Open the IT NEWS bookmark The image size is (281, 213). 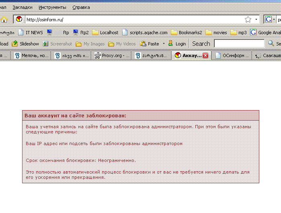tap(31, 33)
